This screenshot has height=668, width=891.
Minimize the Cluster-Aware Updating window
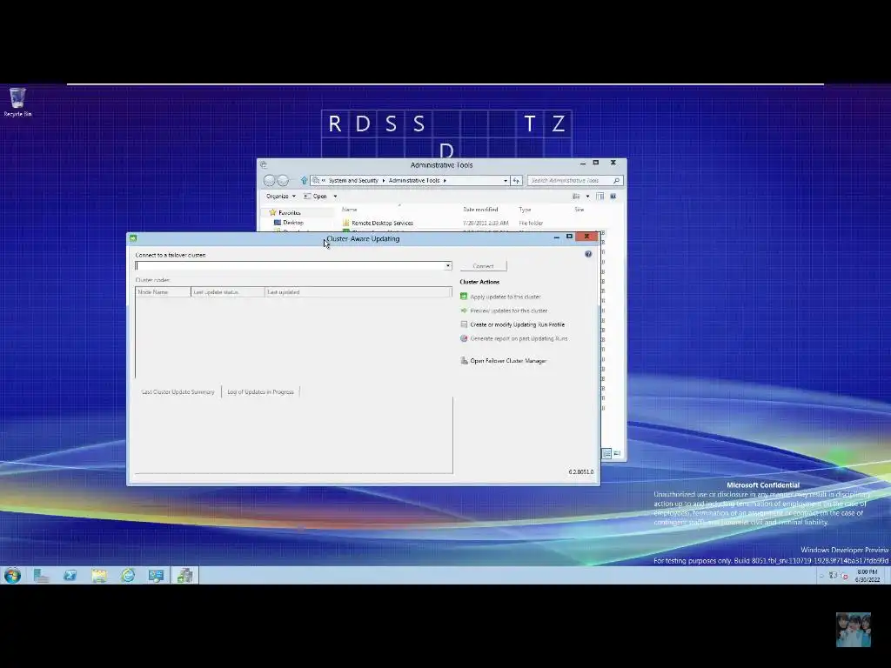click(556, 237)
